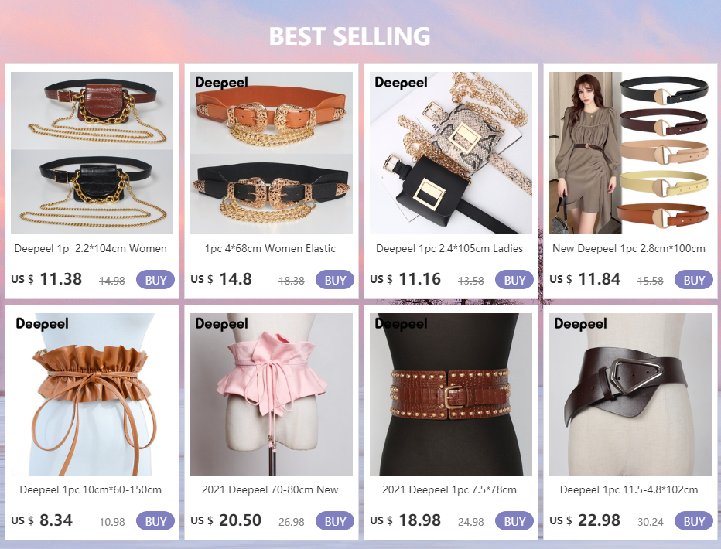721x549 pixels.
Task: Open the gold buckle elastic belt image
Action: [272, 153]
